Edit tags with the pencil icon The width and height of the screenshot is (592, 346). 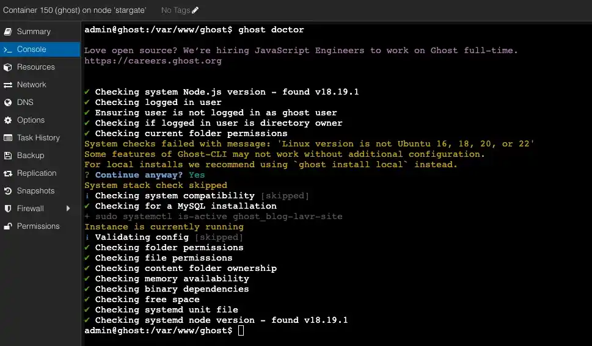point(195,10)
